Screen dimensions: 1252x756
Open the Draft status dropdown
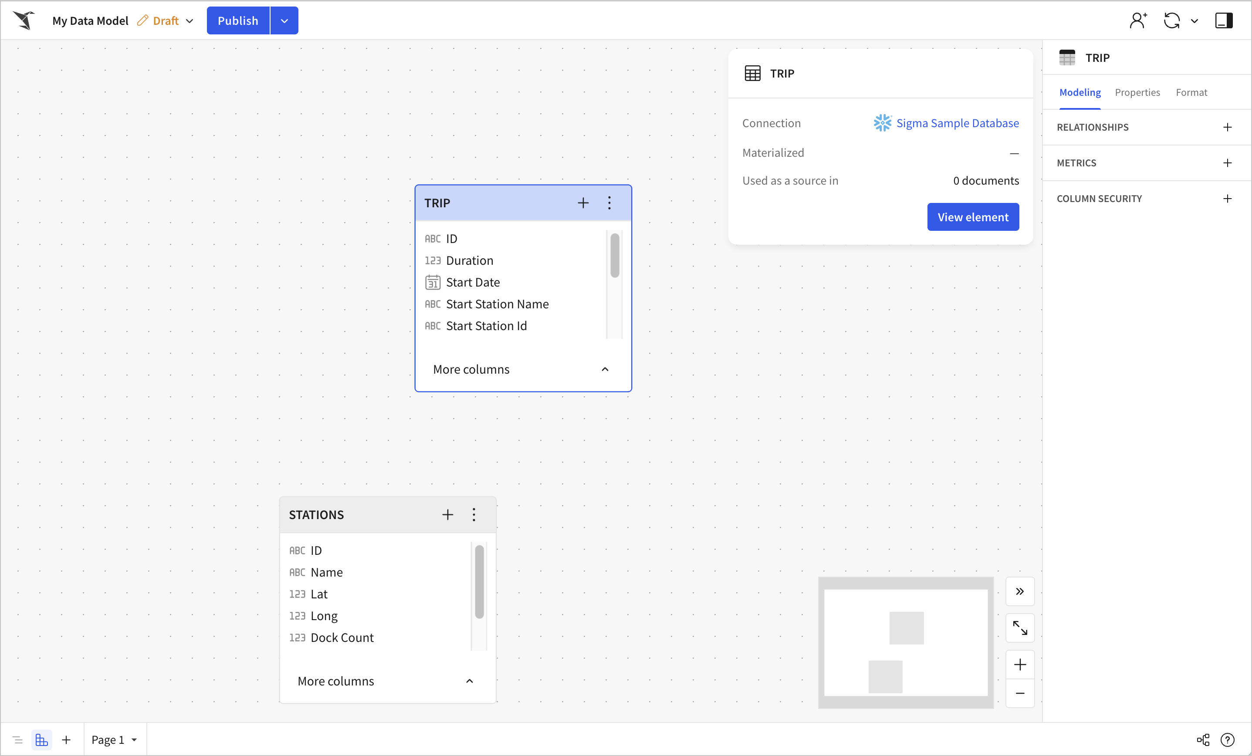click(x=189, y=21)
